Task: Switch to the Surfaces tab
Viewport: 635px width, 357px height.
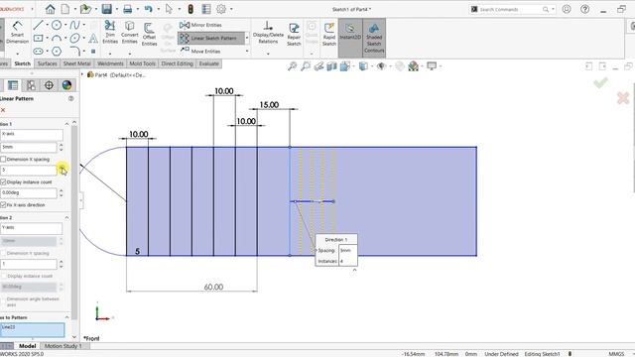Action: [x=47, y=63]
